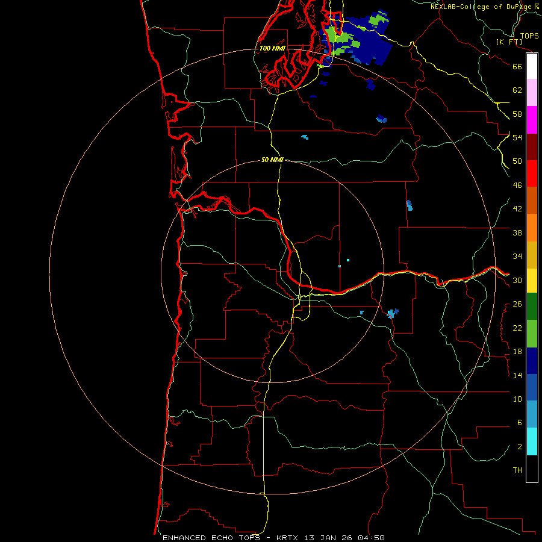Click the 'NEXLAB-College of DuPage' credit text
This screenshot has width=542, height=542.
481,7
